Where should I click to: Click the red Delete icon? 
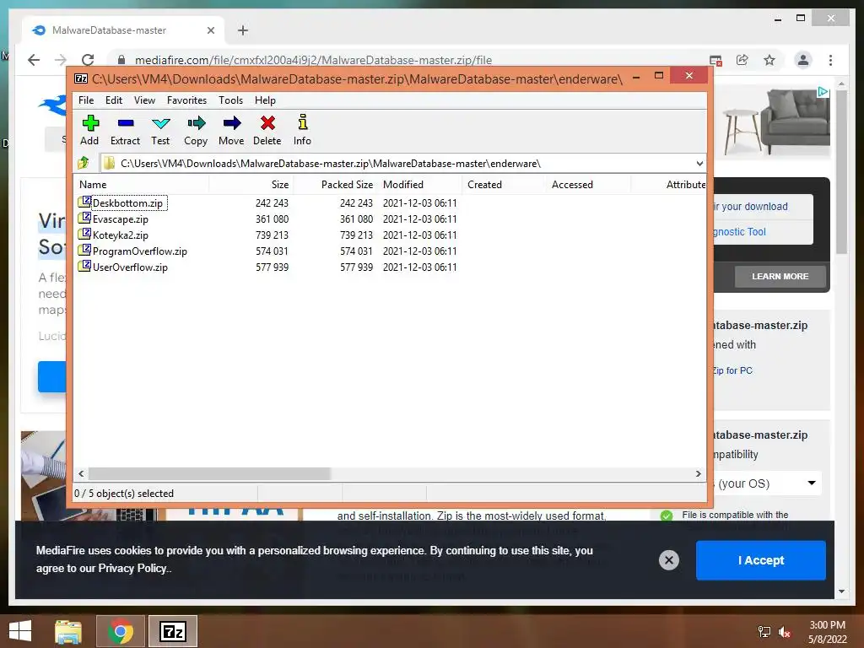pyautogui.click(x=267, y=123)
